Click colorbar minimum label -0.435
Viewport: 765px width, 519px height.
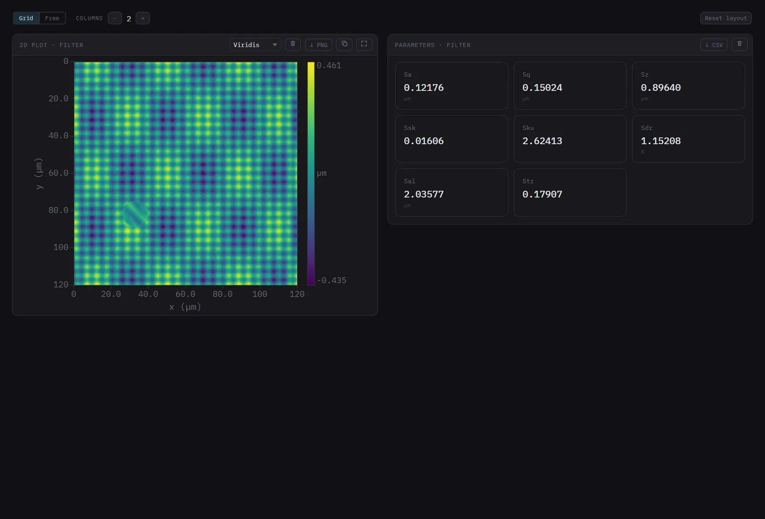tap(332, 280)
